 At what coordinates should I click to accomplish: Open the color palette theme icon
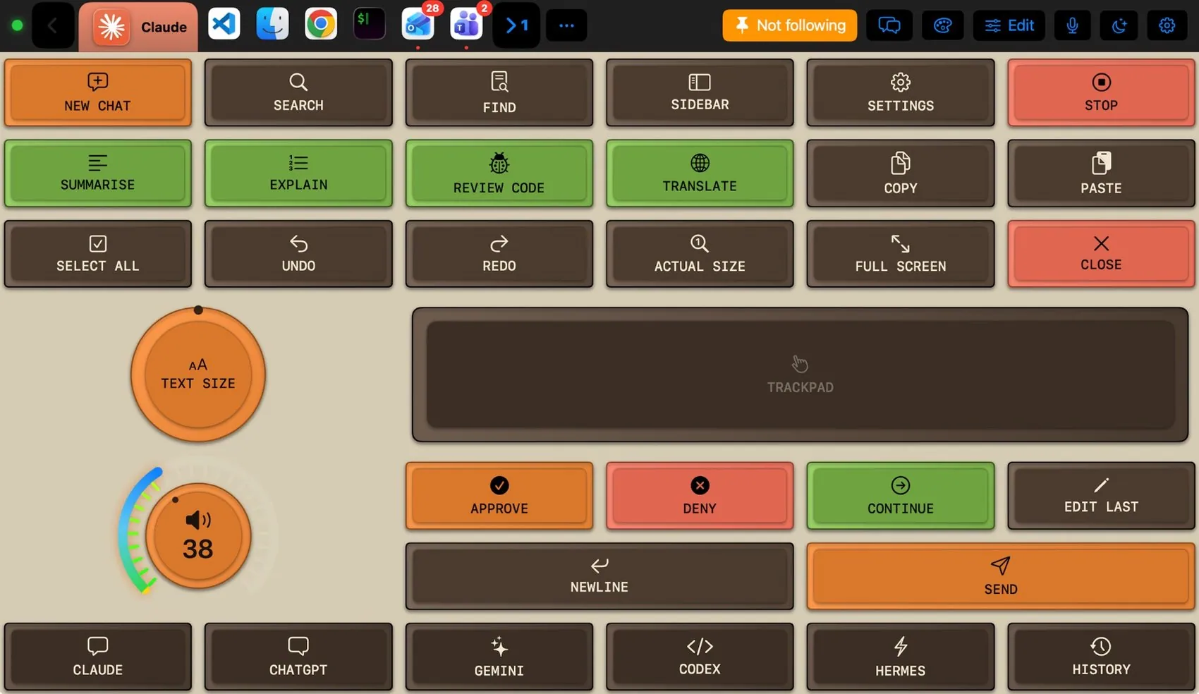pyautogui.click(x=942, y=26)
